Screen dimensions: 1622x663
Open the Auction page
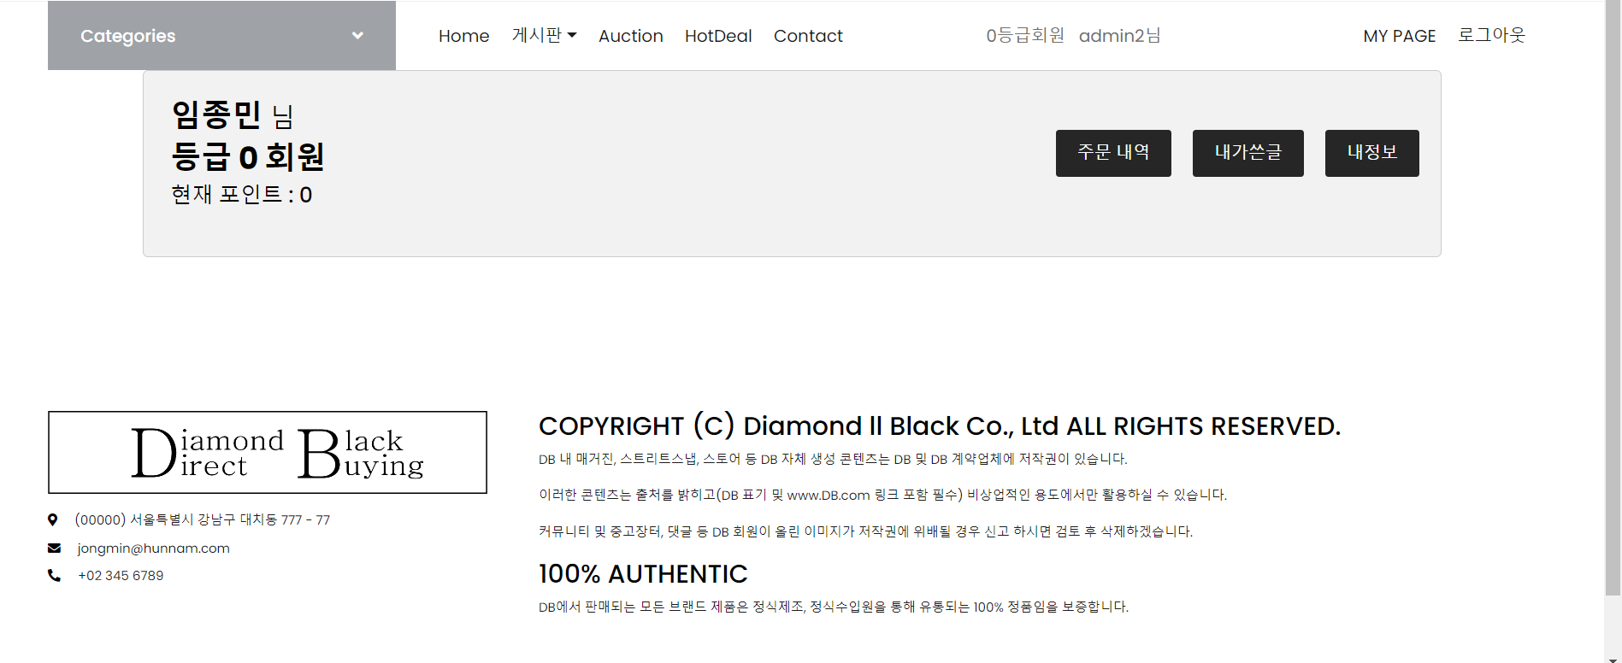630,36
